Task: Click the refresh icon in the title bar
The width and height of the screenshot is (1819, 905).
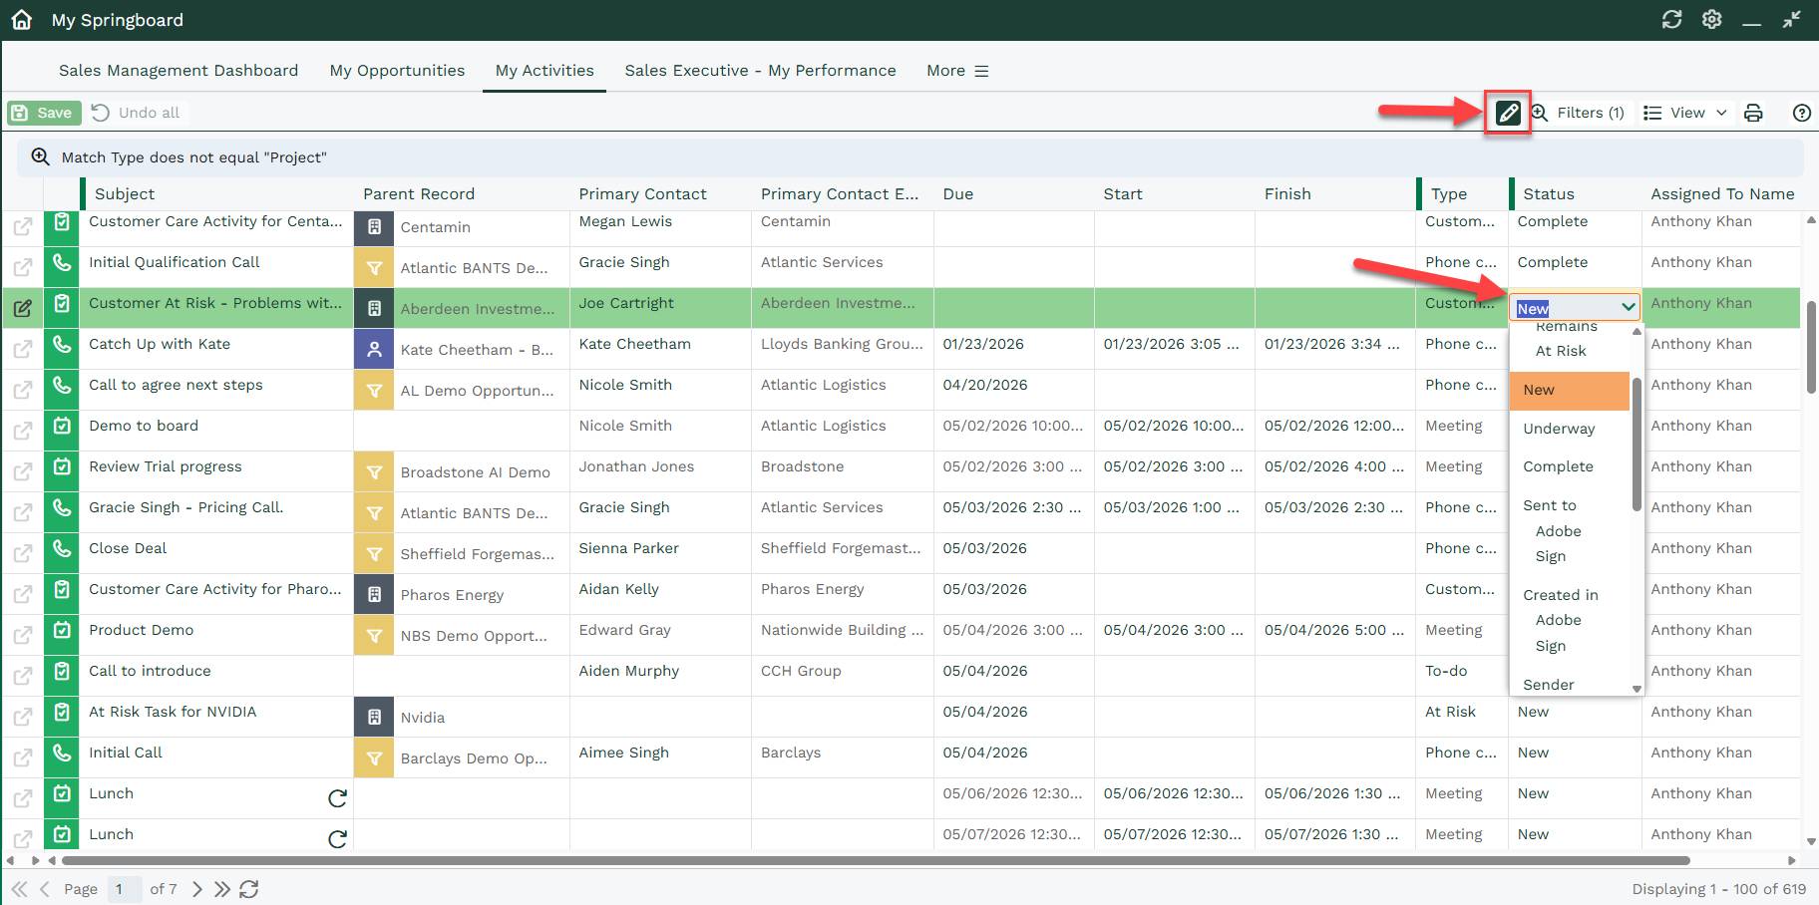Action: (x=1672, y=20)
